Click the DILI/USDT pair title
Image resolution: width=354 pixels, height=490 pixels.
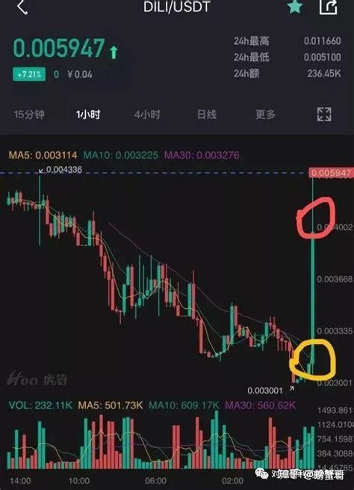click(176, 7)
